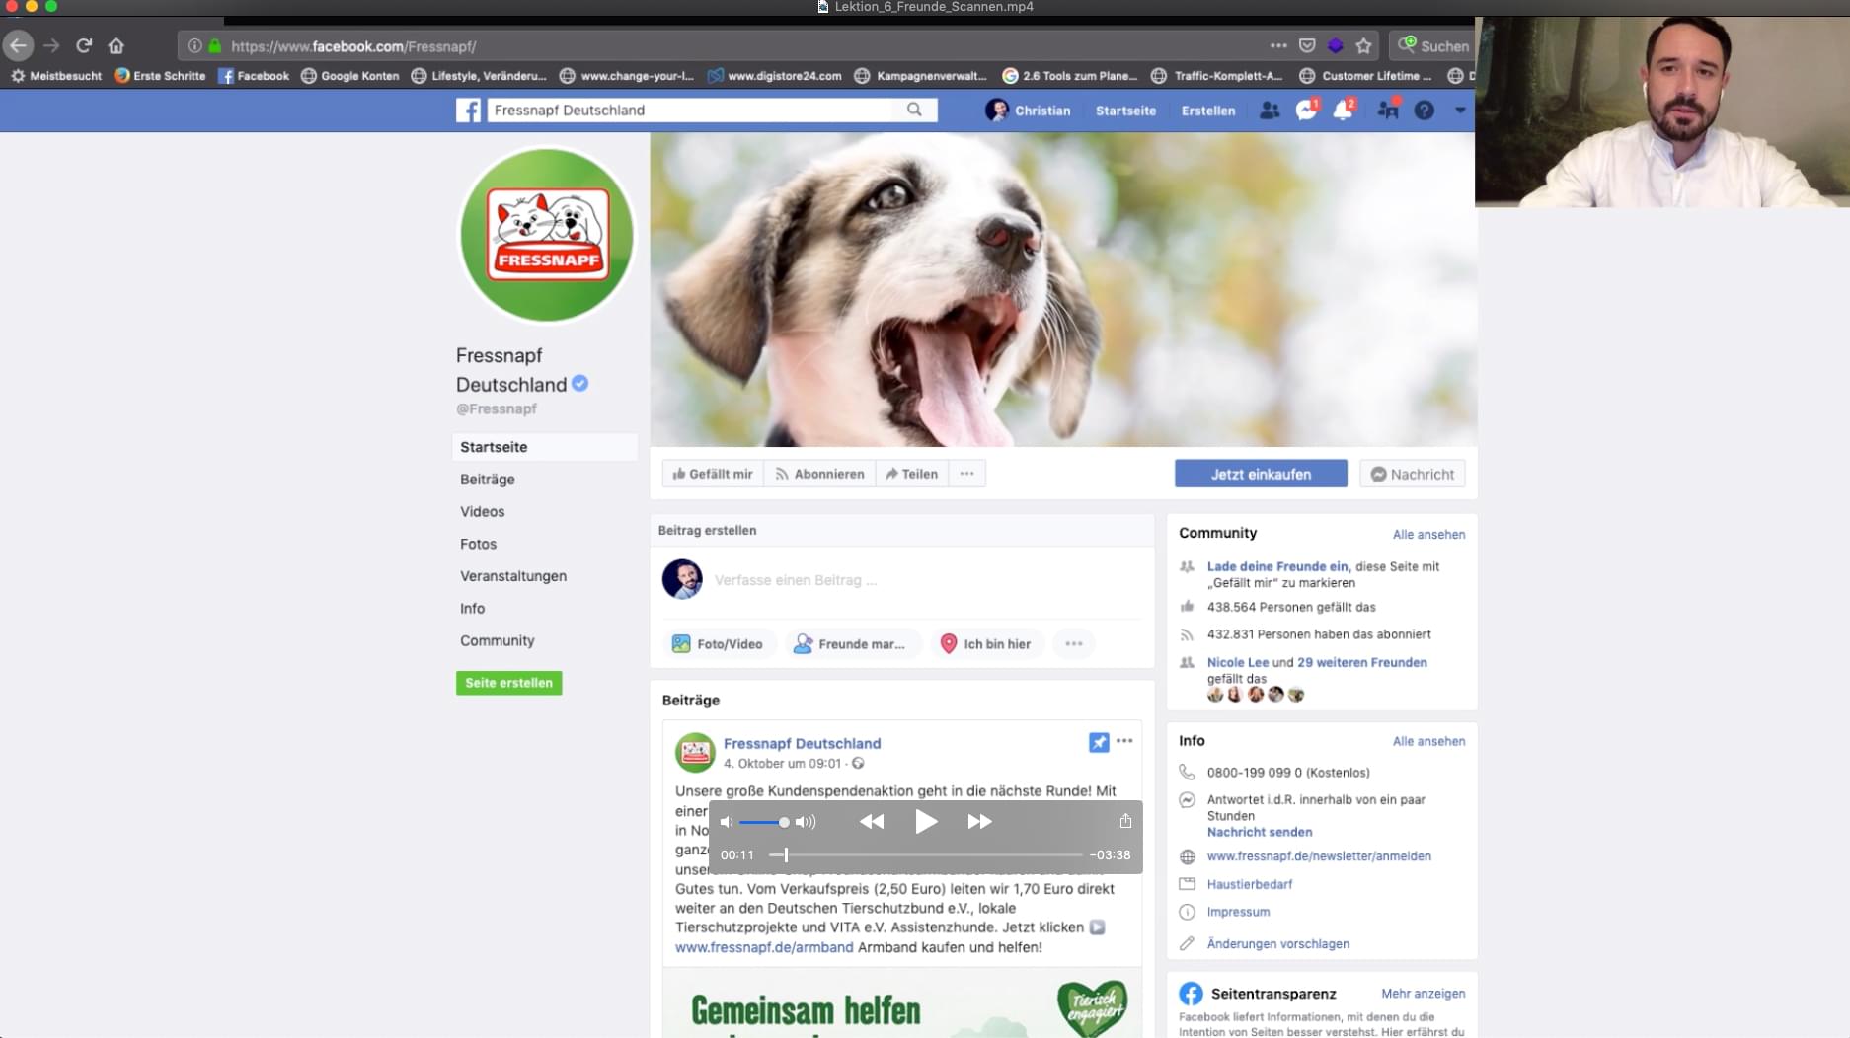Open Startseite in the Facebook header
This screenshot has width=1850, height=1038.
pos(1125,111)
